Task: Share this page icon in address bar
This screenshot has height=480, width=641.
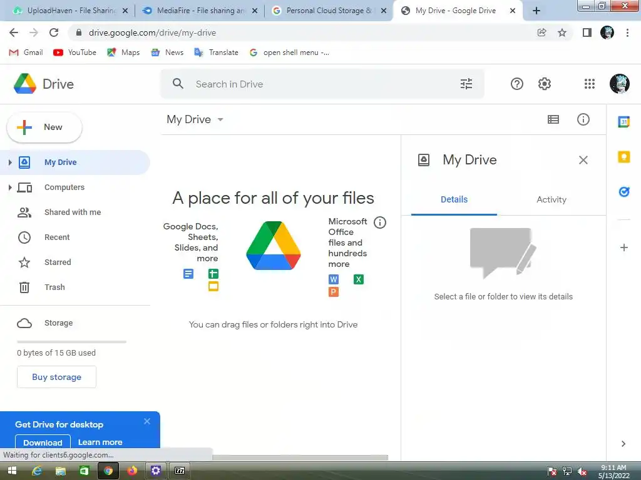Action: (x=541, y=32)
